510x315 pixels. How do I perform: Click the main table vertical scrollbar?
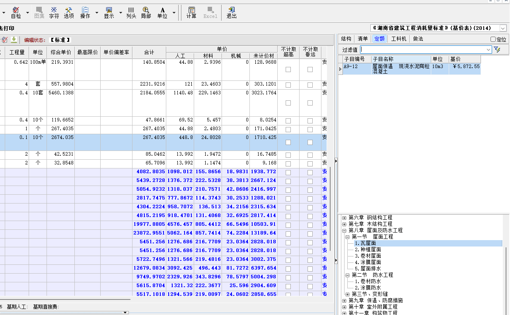click(330, 209)
